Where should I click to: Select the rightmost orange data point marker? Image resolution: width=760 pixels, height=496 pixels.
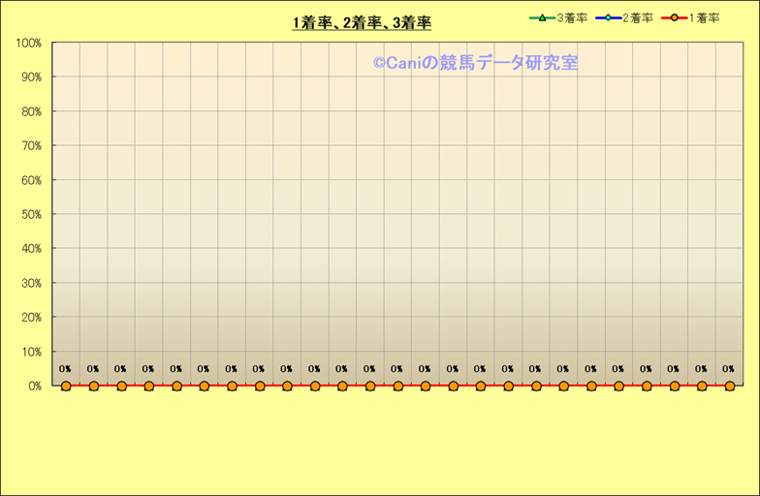729,386
